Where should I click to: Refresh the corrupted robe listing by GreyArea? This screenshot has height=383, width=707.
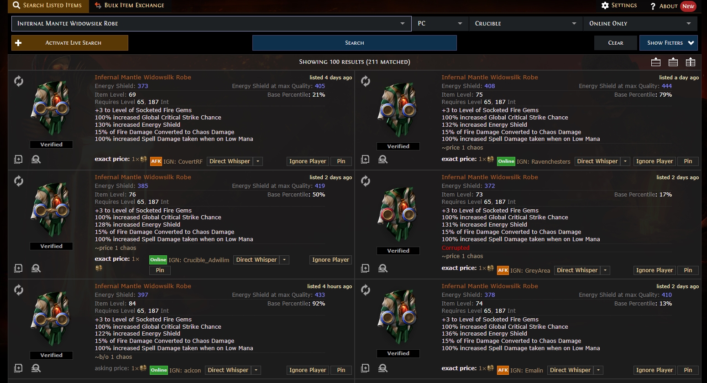pyautogui.click(x=366, y=181)
